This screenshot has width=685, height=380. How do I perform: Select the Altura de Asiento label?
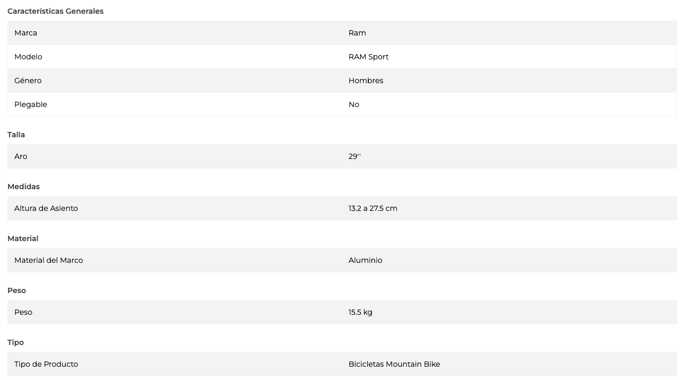click(46, 208)
